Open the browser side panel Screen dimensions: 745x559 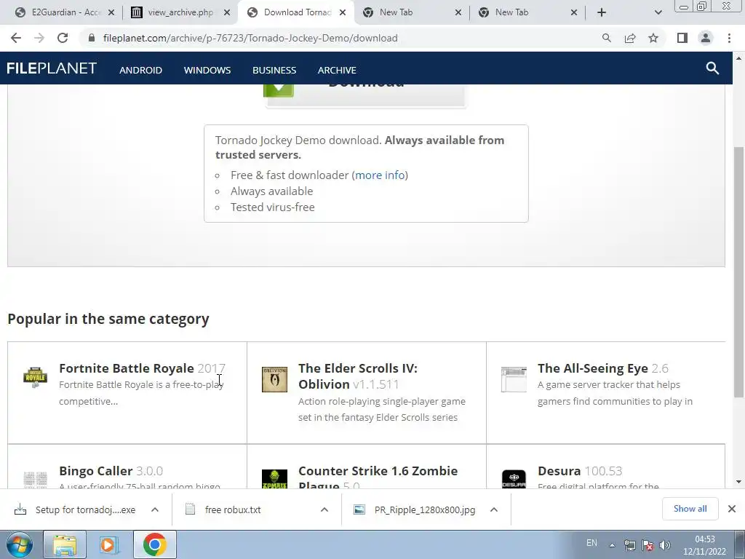(x=682, y=38)
